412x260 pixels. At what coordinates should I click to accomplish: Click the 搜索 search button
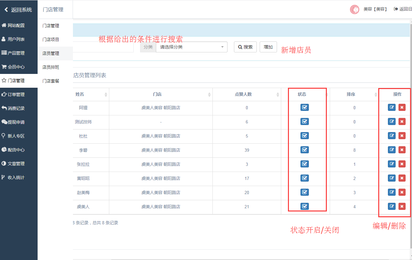tap(245, 47)
